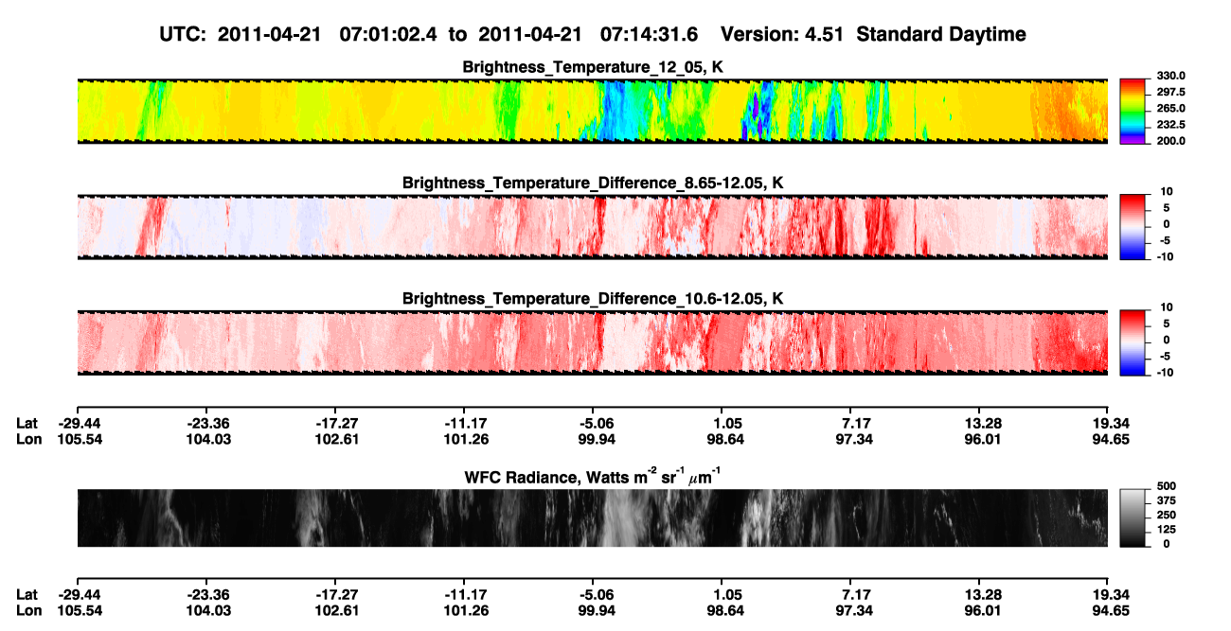Click latitude '-17.27' beneath the 10.6-12.05 panel
Image resolution: width=1231 pixels, height=631 pixels.
tap(337, 424)
